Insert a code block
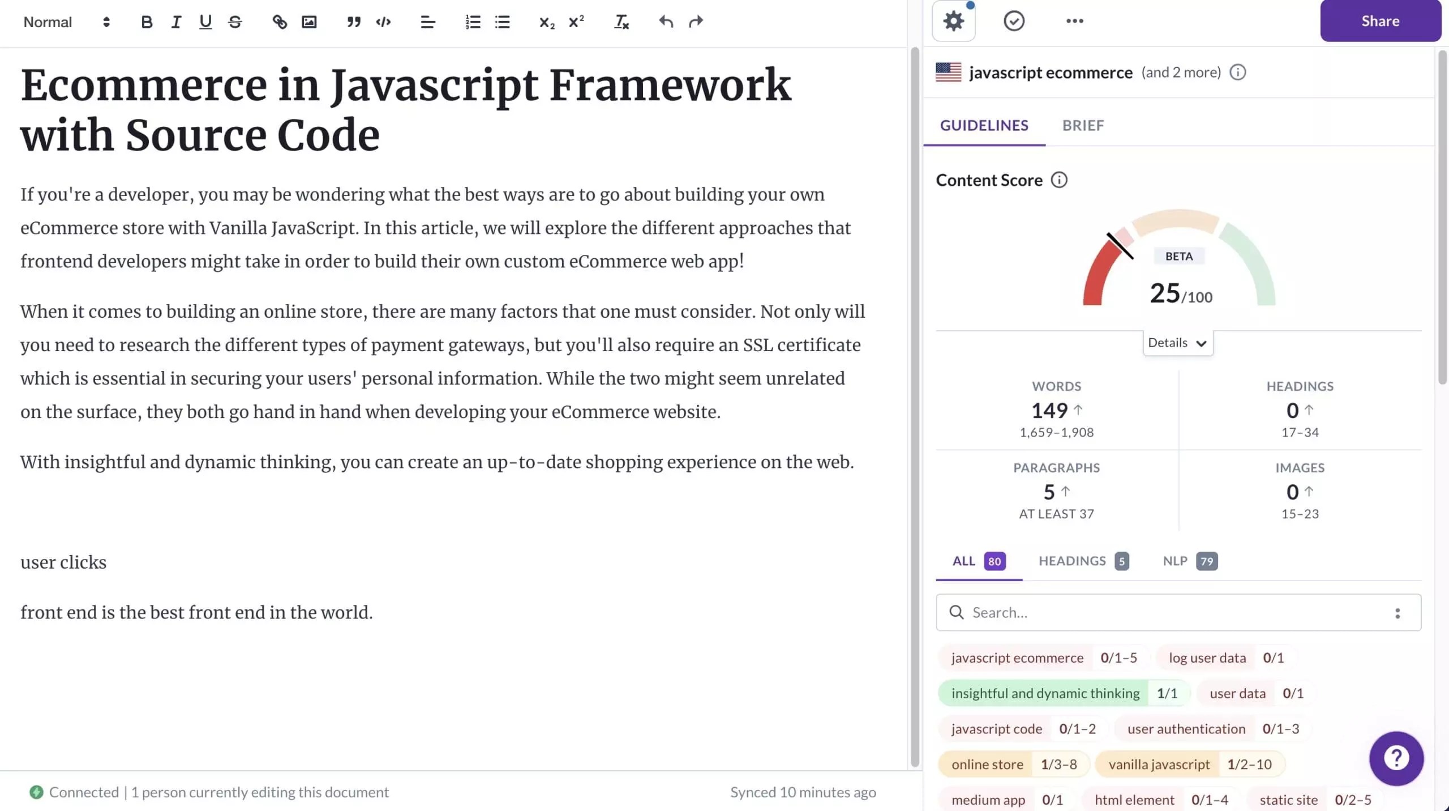The height and width of the screenshot is (811, 1449). coord(383,22)
